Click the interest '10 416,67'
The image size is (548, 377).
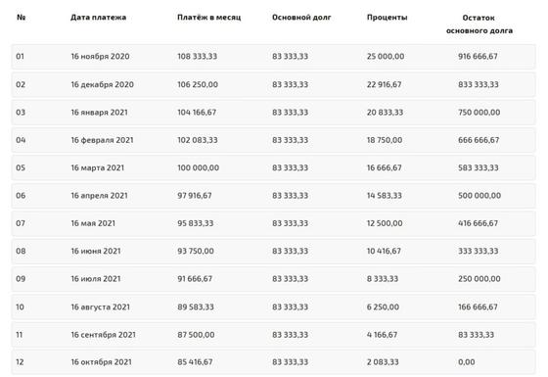384,251
